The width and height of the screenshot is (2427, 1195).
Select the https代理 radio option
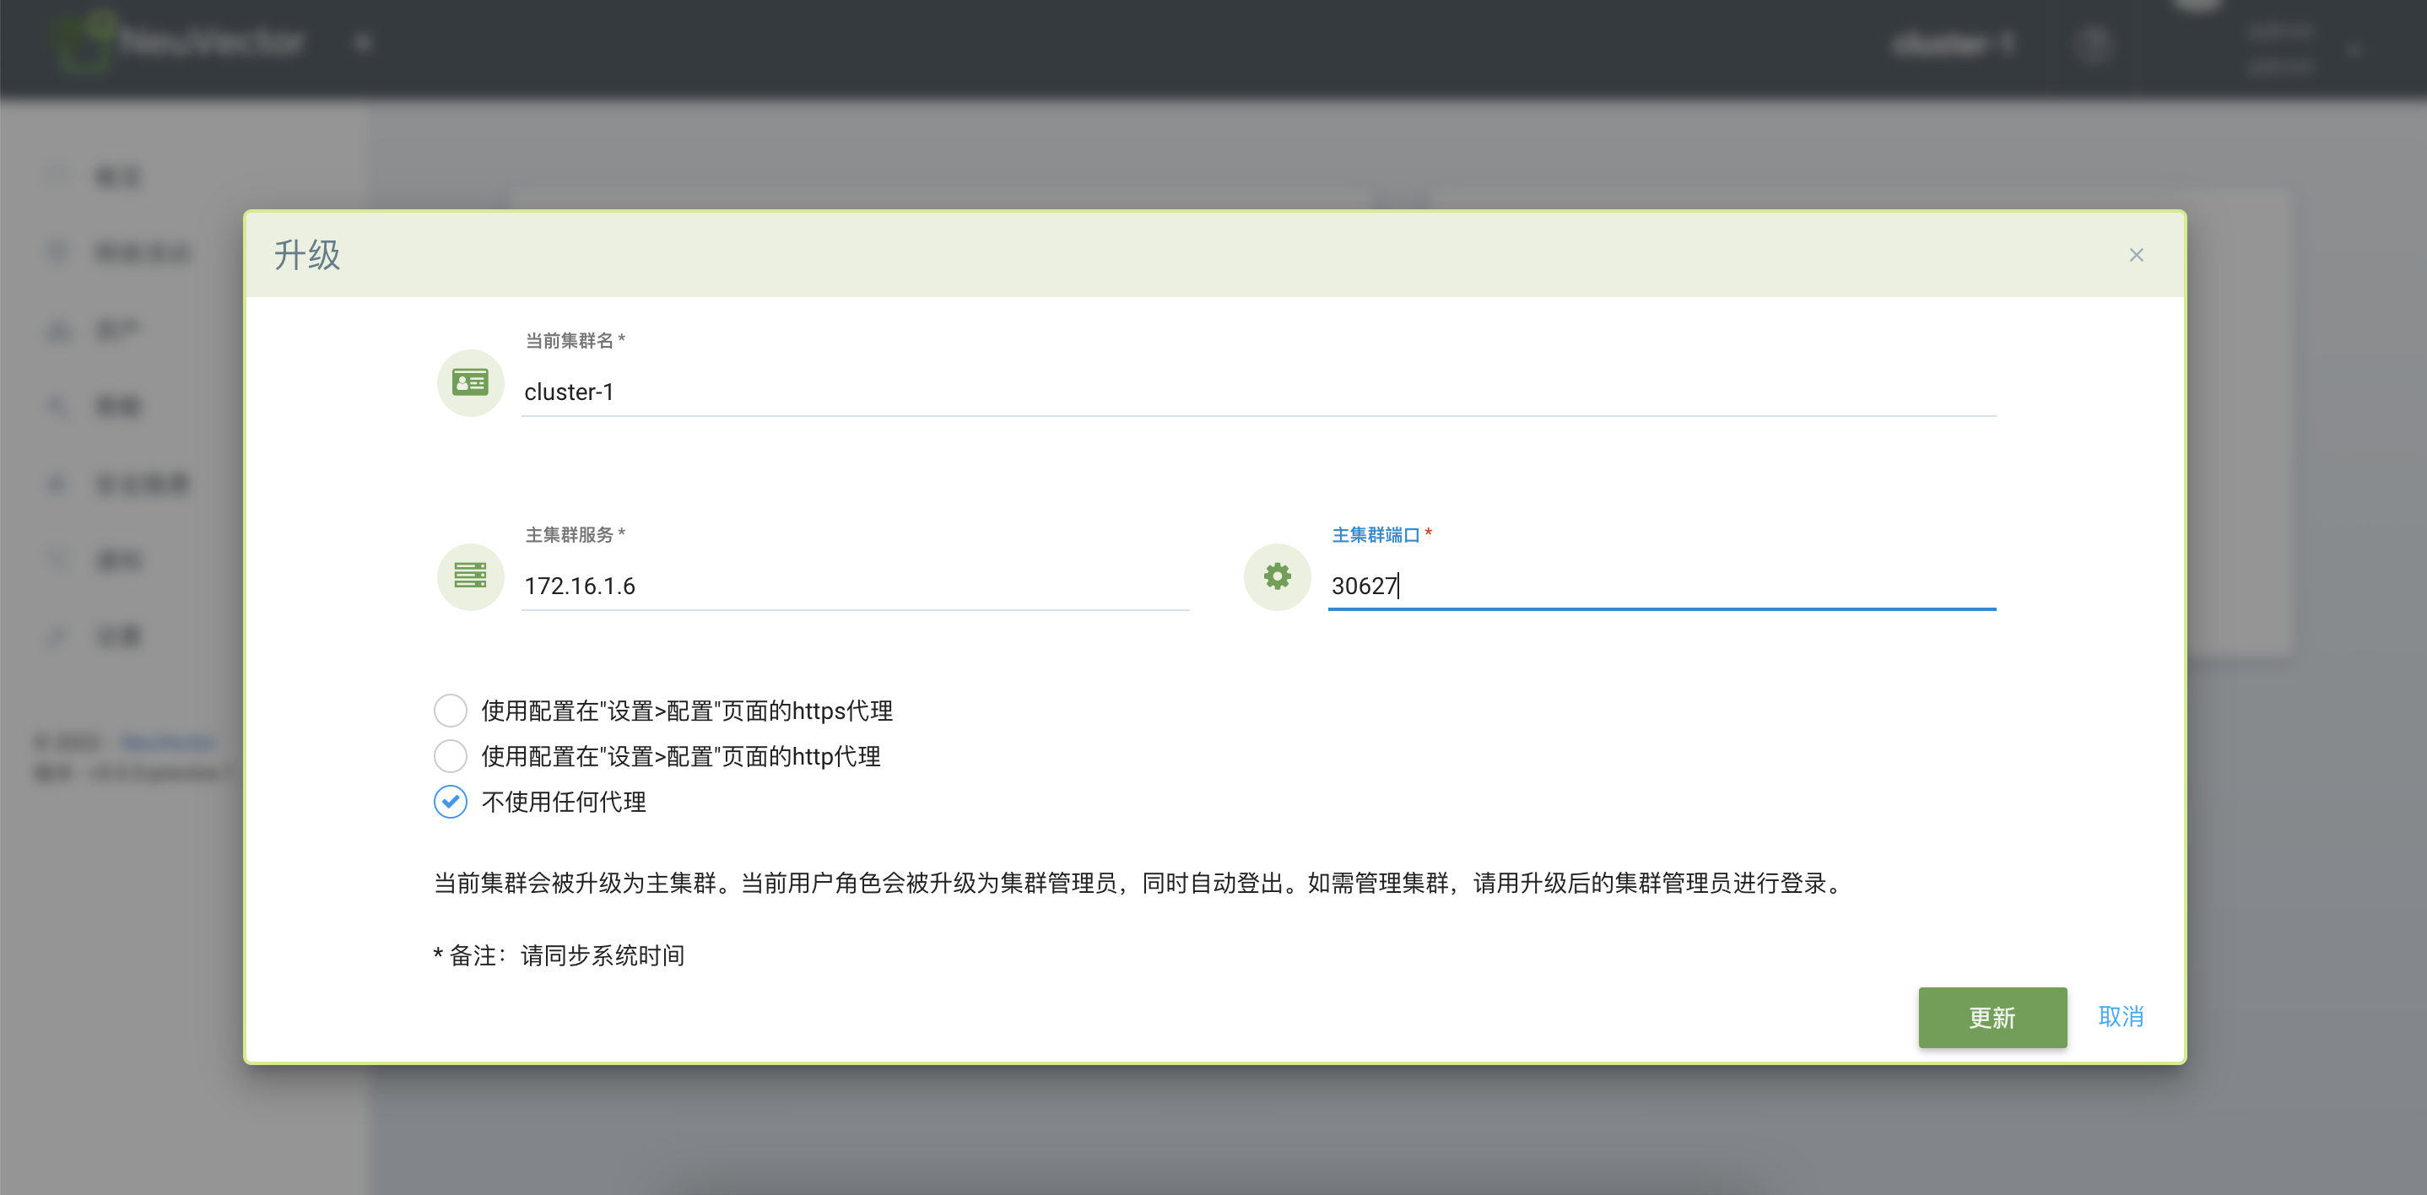[x=451, y=711]
